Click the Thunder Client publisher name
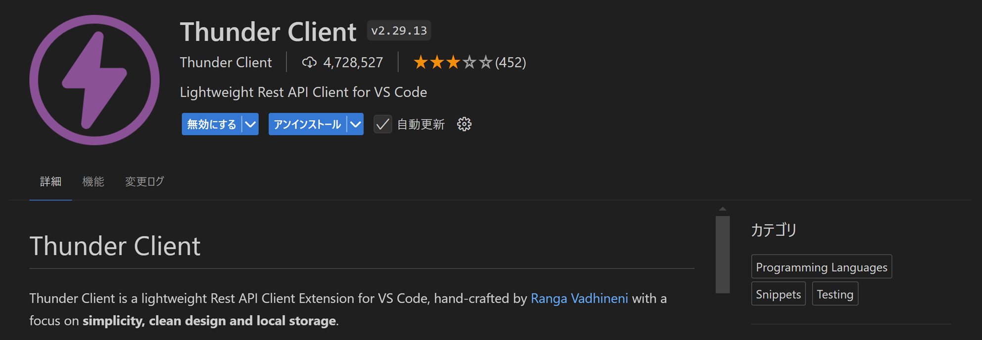This screenshot has height=340, width=982. click(x=226, y=62)
